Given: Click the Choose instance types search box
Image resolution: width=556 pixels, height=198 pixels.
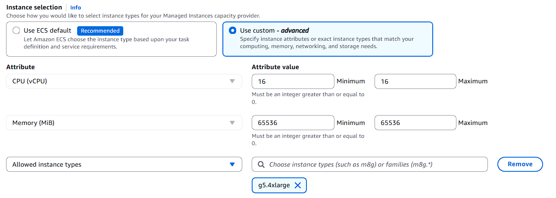Looking at the screenshot, I should pyautogui.click(x=375, y=164).
